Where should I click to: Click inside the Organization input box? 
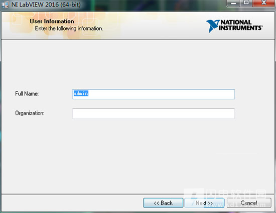[154, 114]
